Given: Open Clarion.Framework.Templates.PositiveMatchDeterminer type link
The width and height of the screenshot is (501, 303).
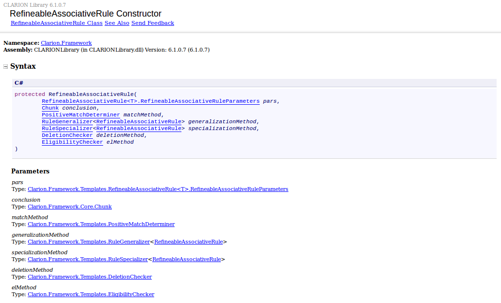Looking at the screenshot, I should point(101,224).
